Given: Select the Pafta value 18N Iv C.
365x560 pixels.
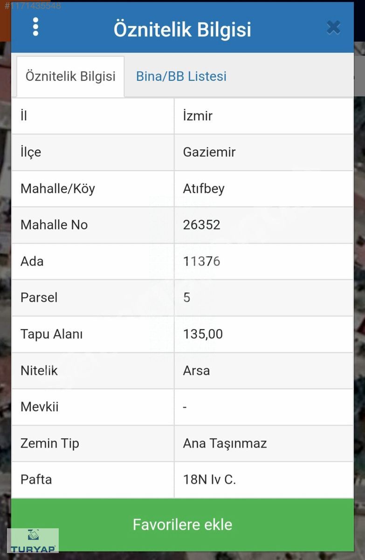Looking at the screenshot, I should coord(209,480).
